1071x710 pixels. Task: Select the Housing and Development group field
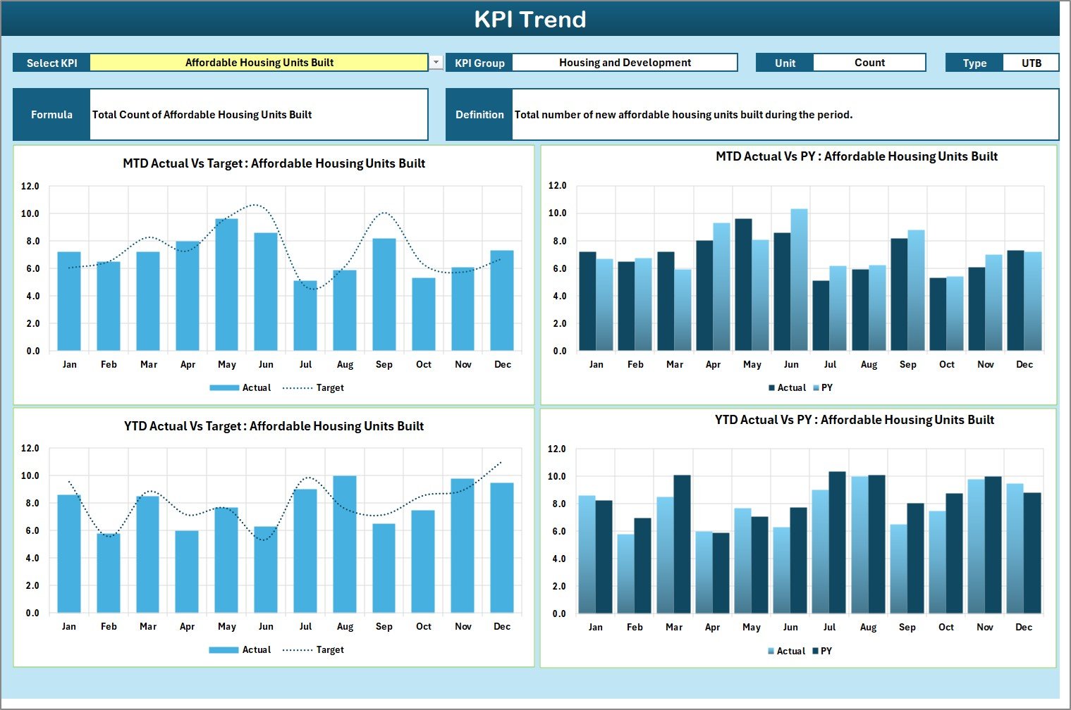623,62
